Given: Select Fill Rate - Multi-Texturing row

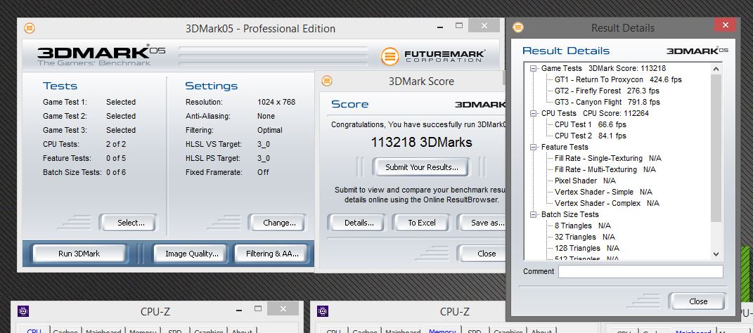Looking at the screenshot, I should 605,169.
